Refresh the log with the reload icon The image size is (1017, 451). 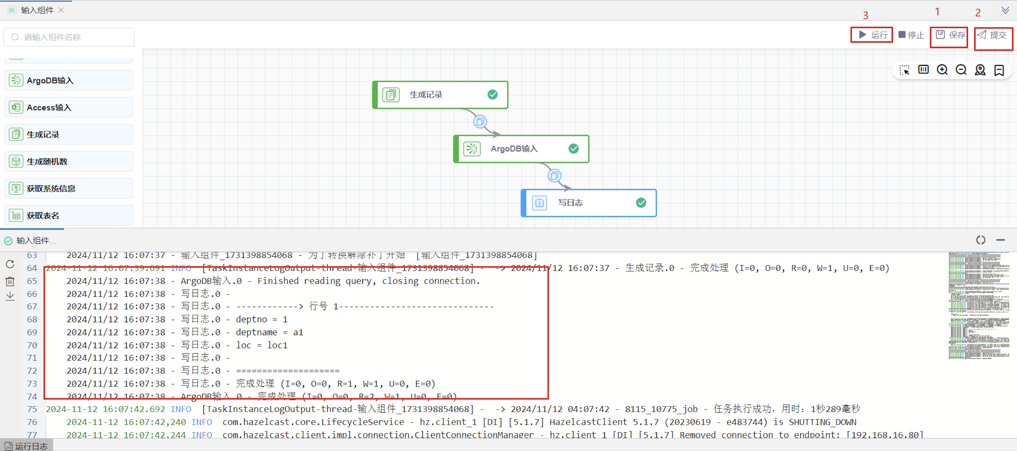tap(10, 264)
